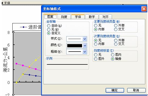
Task: Click the axis value 6 on the chart
Action: (8, 45)
